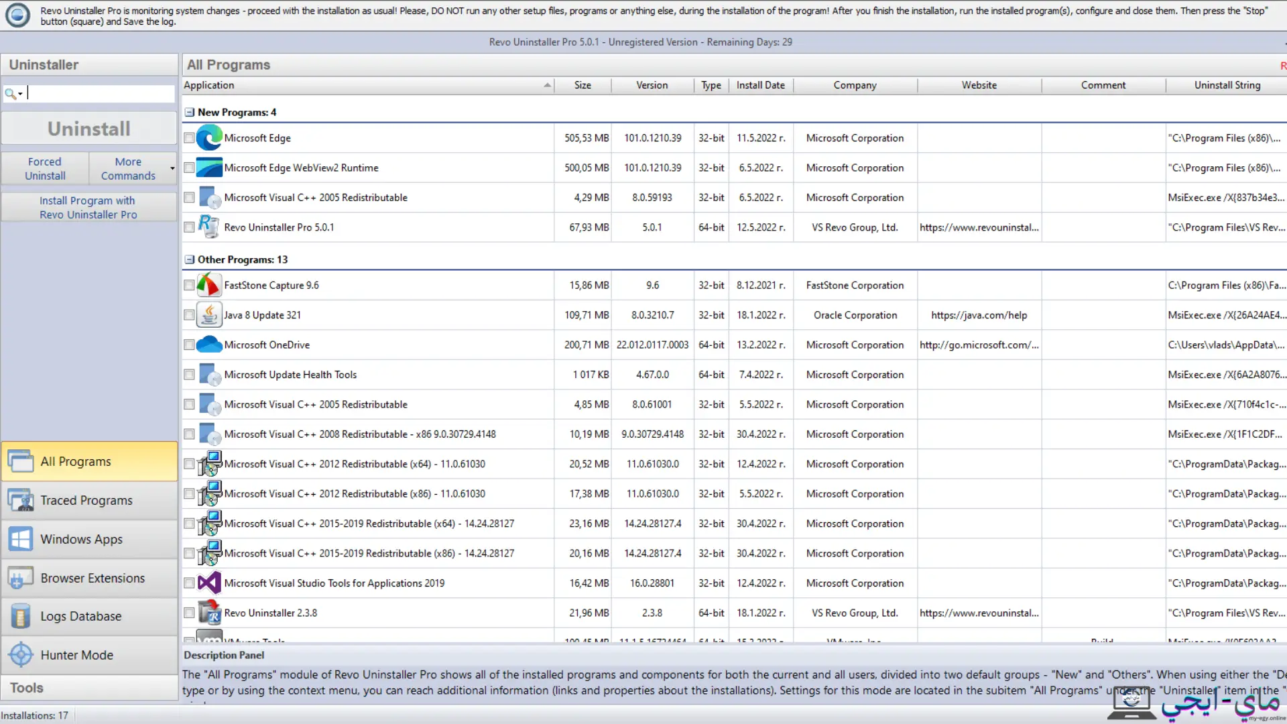Click the Windows Apps sidebar icon
Screen dimensions: 1287x724
click(21, 539)
